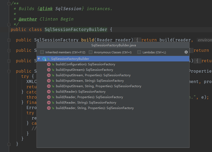Click method icon for build(Configuration)

[x=49, y=64]
